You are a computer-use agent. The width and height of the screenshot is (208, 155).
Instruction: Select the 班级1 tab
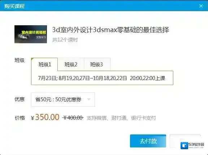(x=44, y=65)
